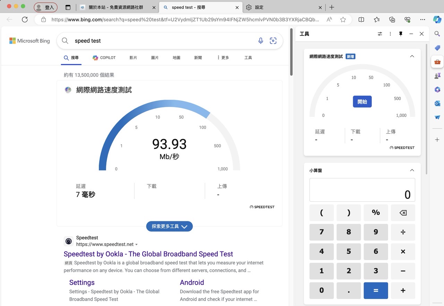Open the 工具 search tab
The height and width of the screenshot is (306, 444).
pos(248,58)
